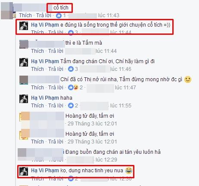
Task: Click Thích under 'thì e là Tấm mà'
Action: point(37,51)
